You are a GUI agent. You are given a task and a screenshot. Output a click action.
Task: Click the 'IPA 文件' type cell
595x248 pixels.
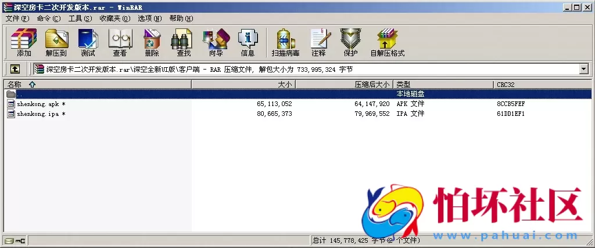click(410, 114)
